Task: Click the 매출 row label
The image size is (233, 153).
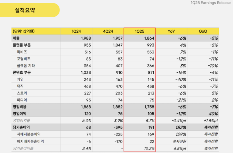Action: click(16, 38)
